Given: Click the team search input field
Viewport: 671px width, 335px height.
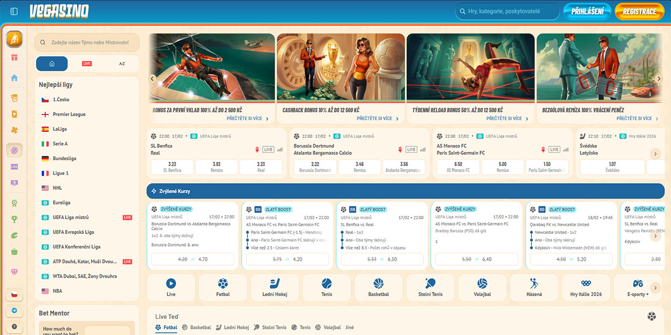Looking at the screenshot, I should pyautogui.click(x=87, y=42).
